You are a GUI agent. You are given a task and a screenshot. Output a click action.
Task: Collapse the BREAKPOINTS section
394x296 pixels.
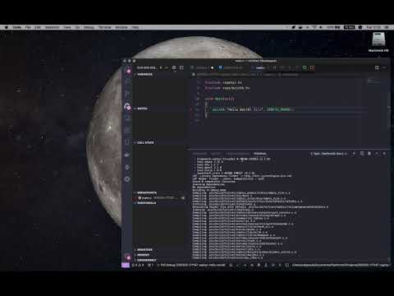pyautogui.click(x=147, y=192)
